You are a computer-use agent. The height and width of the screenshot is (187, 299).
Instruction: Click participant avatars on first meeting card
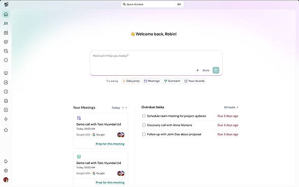(121, 135)
